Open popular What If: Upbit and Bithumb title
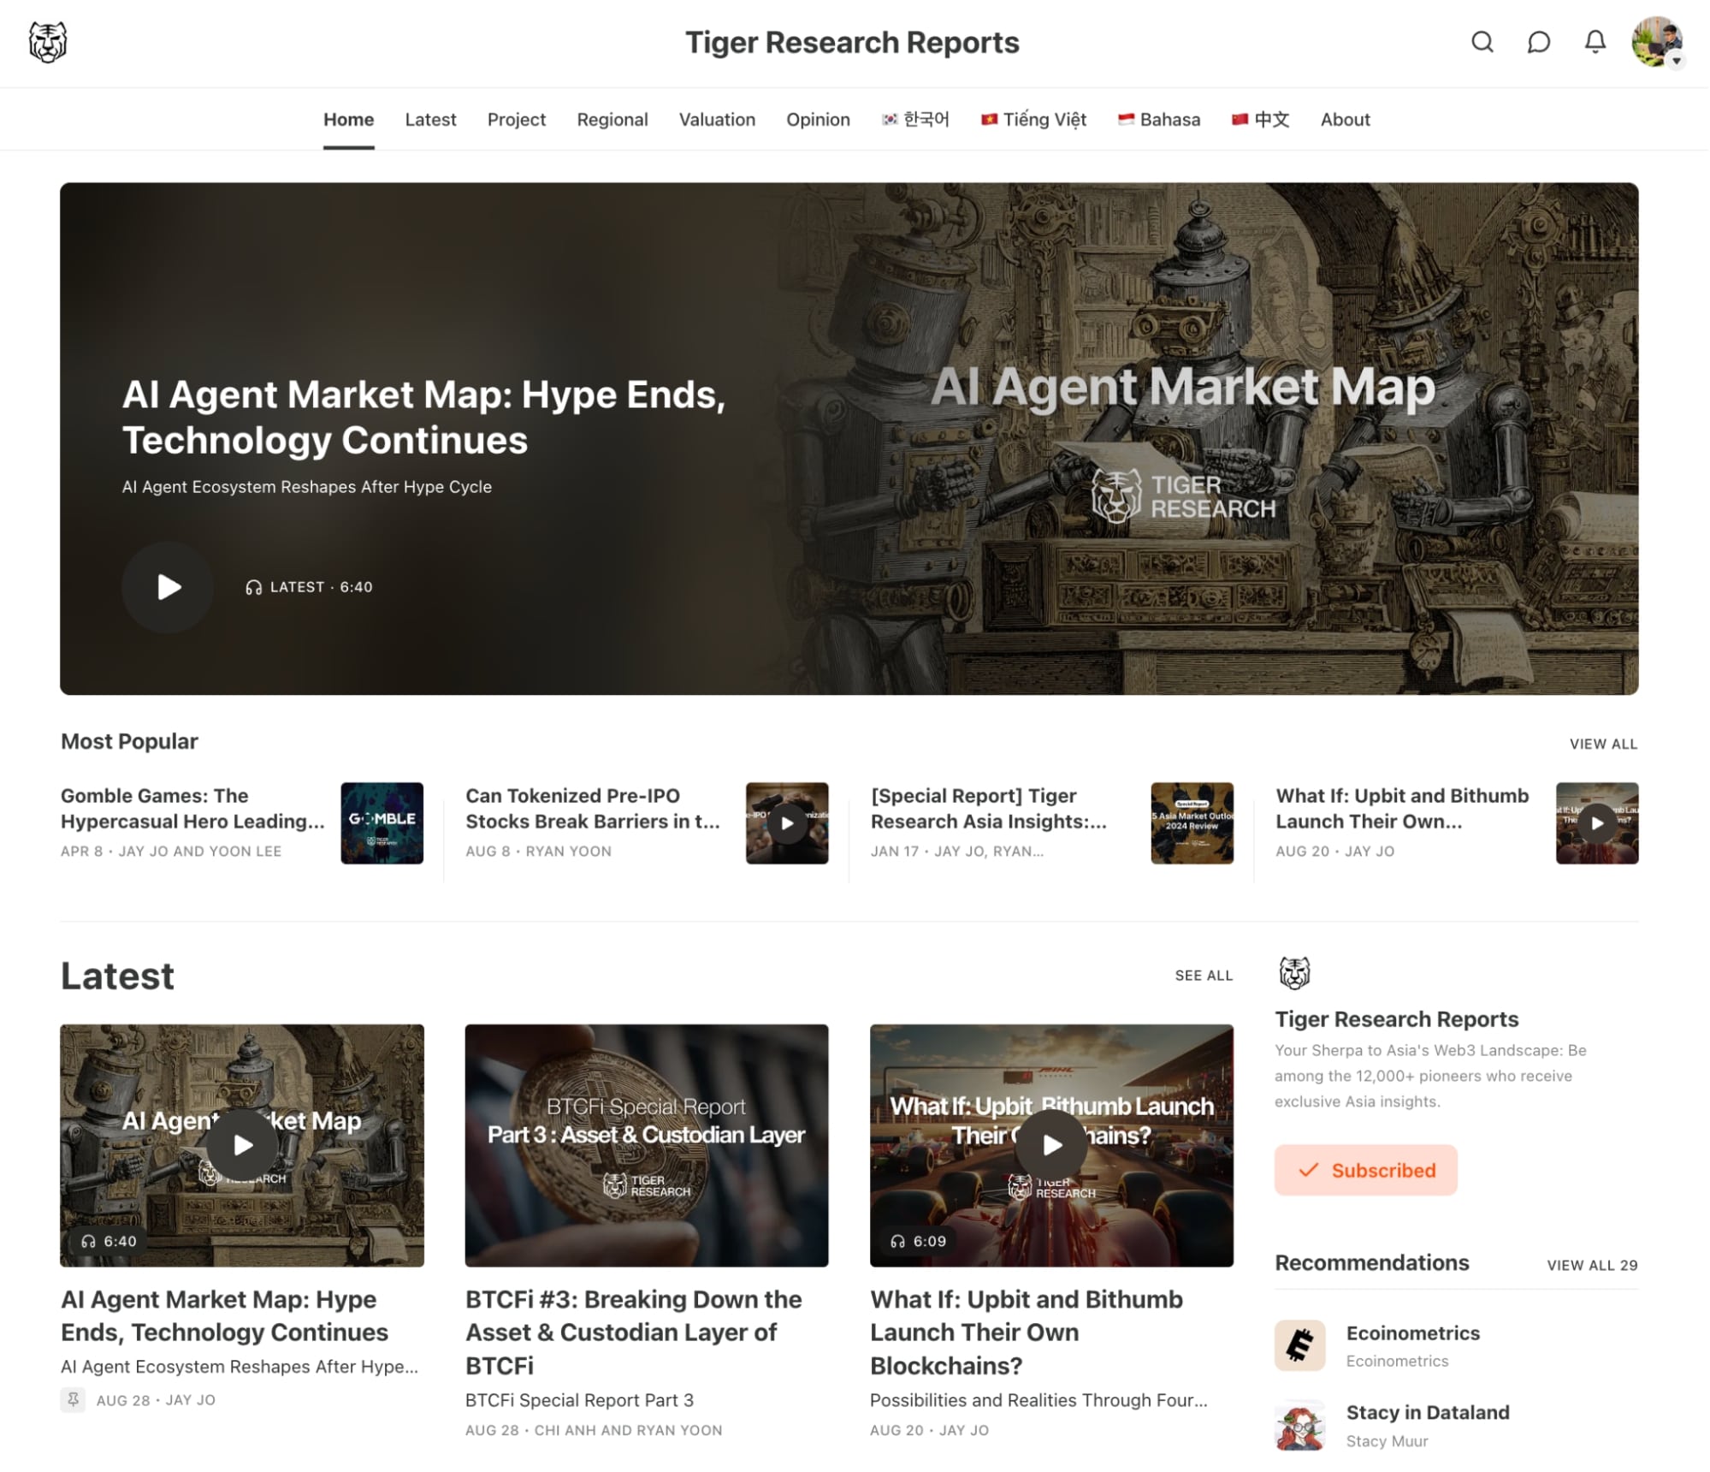The width and height of the screenshot is (1710, 1472). coord(1402,808)
